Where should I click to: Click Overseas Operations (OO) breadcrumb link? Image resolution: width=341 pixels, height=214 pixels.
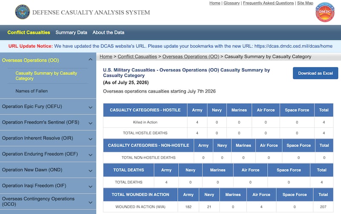click(x=191, y=56)
